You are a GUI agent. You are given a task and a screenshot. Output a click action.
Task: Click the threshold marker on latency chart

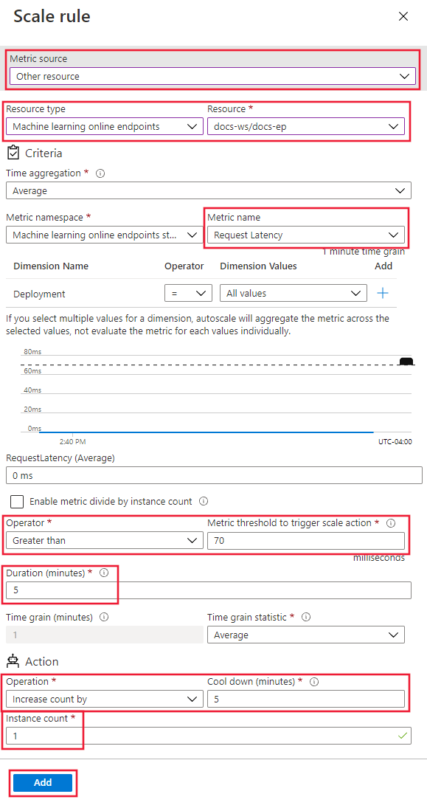(x=407, y=362)
